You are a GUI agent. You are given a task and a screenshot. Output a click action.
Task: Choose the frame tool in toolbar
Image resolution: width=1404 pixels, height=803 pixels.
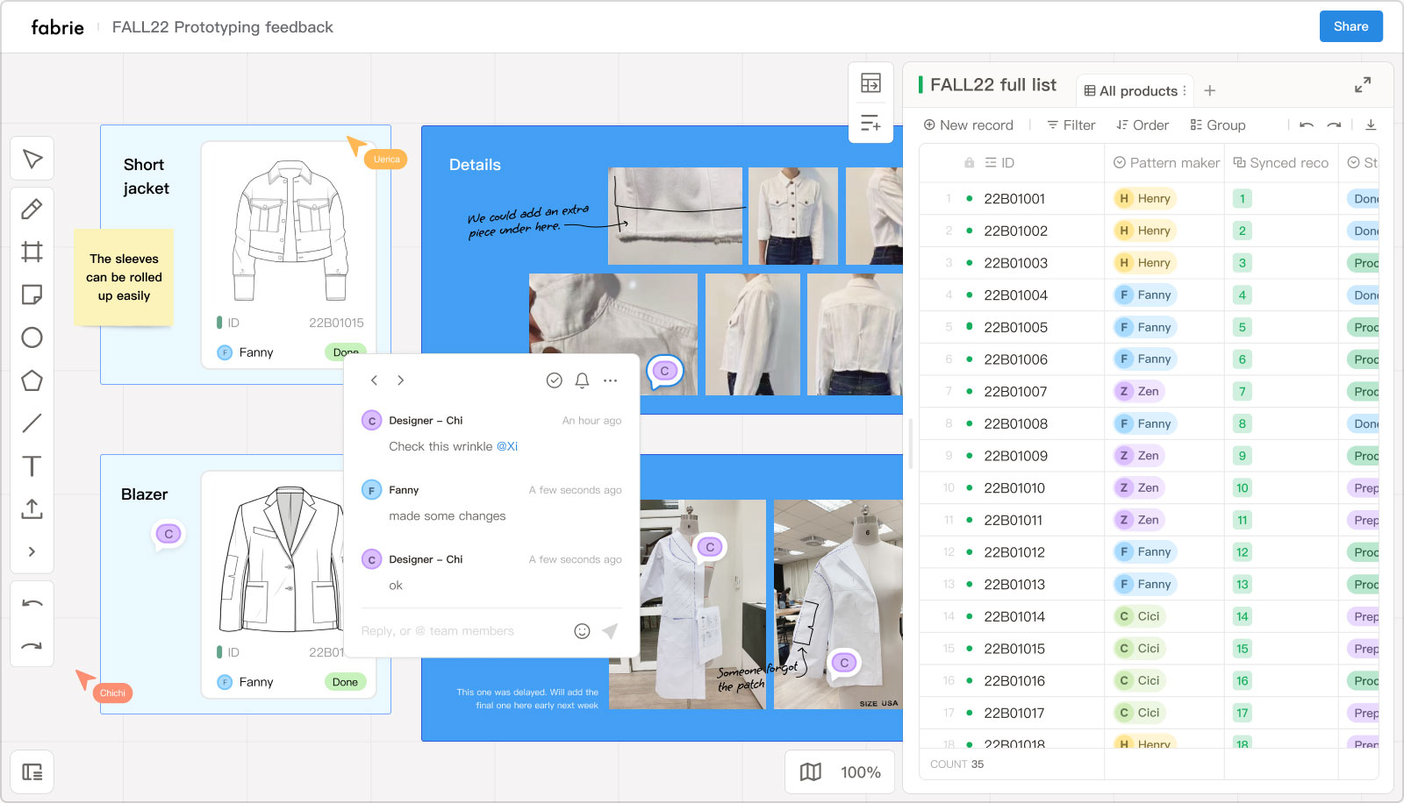(32, 252)
